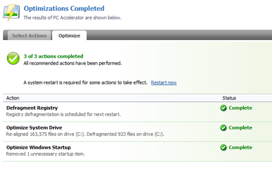Viewport: 272px width, 171px height.
Task: Click 'Registry defragmentation is scheduled for next restart' text
Action: tap(63, 114)
